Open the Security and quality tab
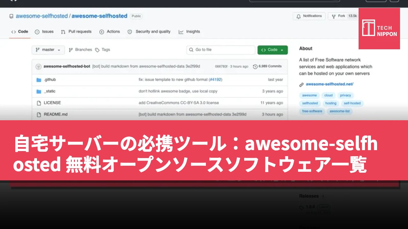 tap(149, 32)
